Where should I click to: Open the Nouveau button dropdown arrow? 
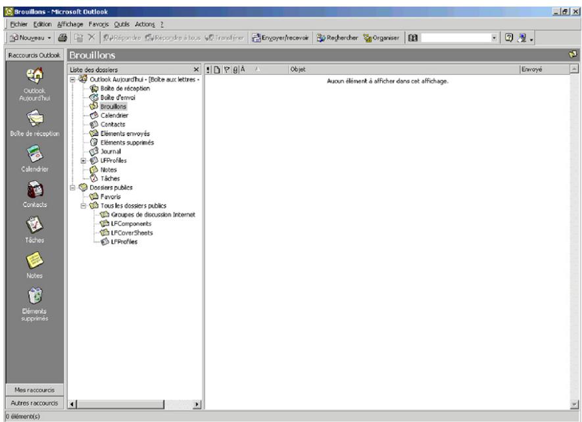49,38
